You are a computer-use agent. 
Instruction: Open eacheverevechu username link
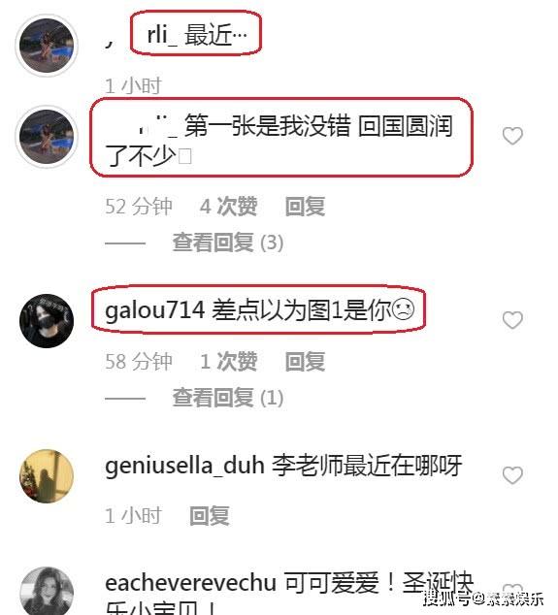[191, 583]
